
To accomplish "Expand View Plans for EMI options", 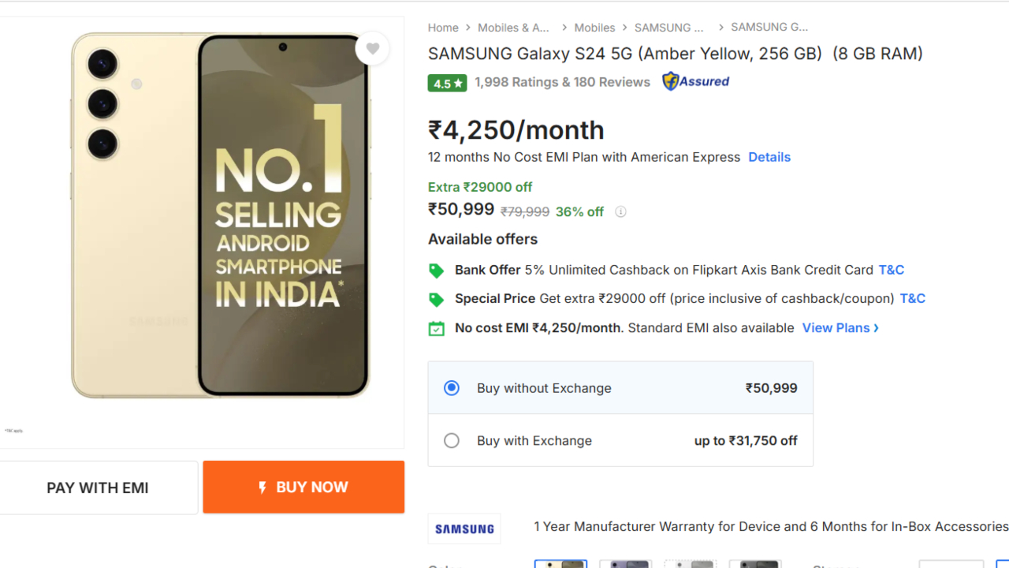I will [840, 328].
